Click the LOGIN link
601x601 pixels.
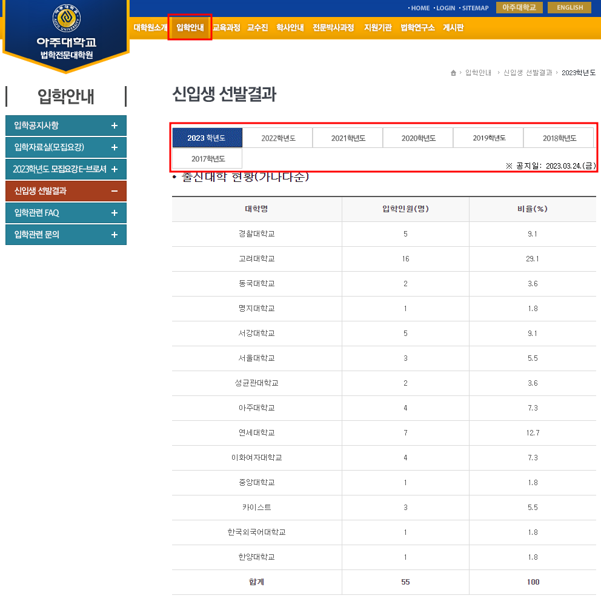point(445,8)
